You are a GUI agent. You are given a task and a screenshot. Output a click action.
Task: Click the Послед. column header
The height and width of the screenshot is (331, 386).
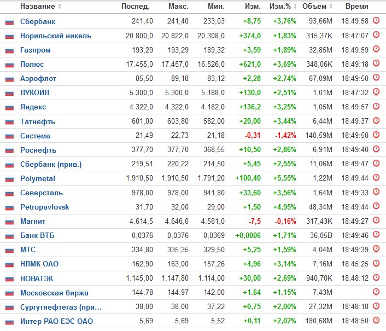pyautogui.click(x=136, y=7)
